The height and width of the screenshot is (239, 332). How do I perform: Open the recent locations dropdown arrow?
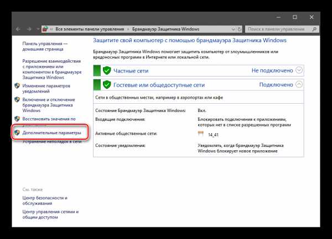(38, 29)
